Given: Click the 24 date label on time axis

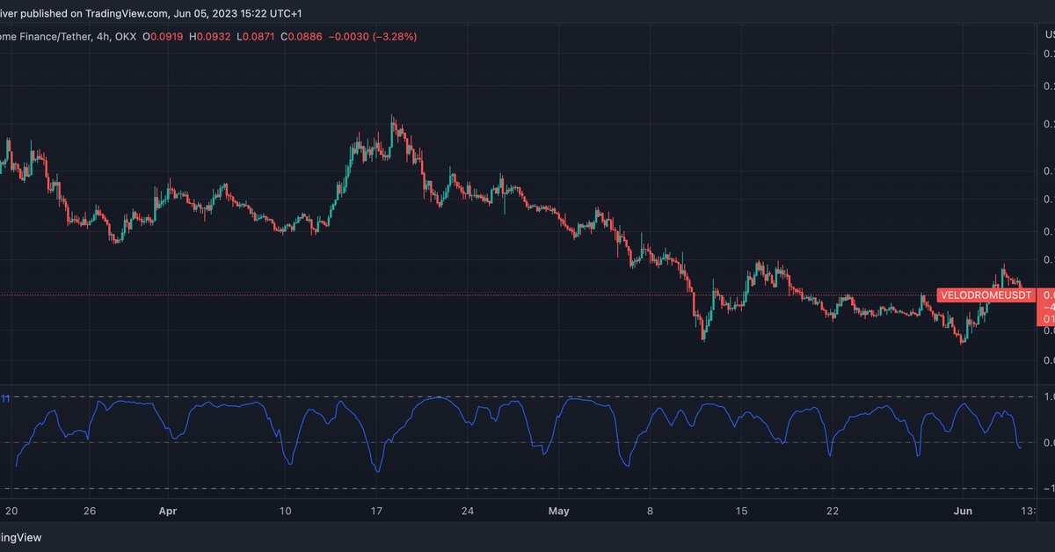Looking at the screenshot, I should coord(468,510).
